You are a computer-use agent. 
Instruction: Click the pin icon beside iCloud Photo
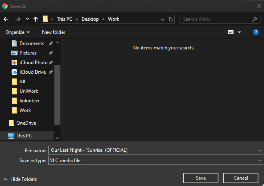(x=51, y=63)
